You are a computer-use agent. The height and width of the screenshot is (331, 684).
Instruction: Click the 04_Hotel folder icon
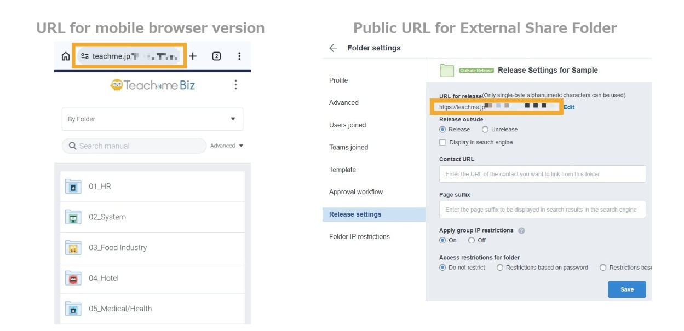pyautogui.click(x=73, y=278)
